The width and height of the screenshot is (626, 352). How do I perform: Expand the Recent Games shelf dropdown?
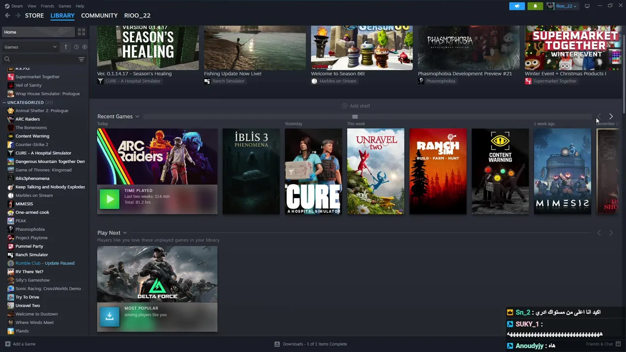pos(137,116)
